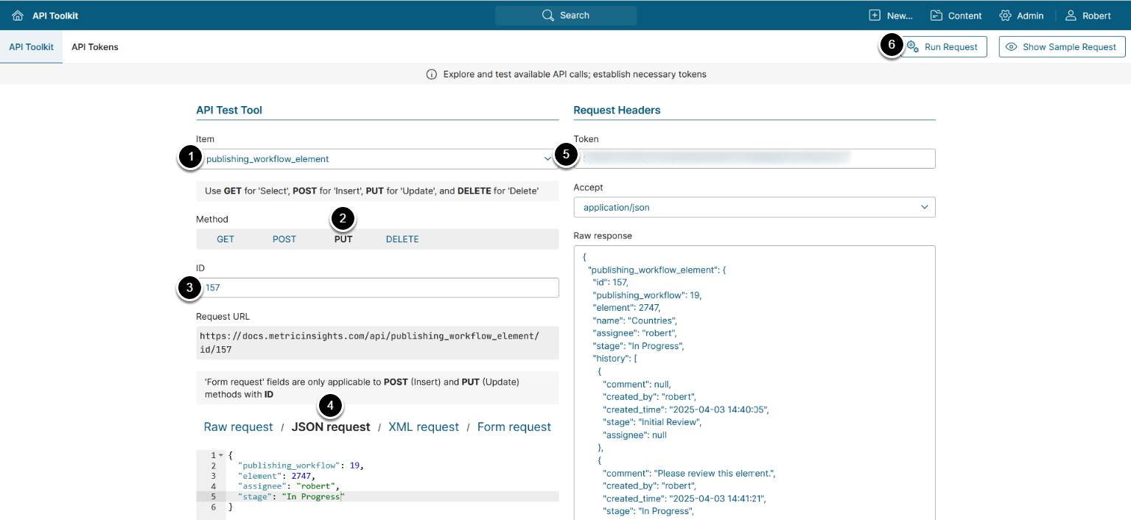Viewport: 1131px width, 520px height.
Task: Open the Content folder icon
Action: [x=936, y=15]
